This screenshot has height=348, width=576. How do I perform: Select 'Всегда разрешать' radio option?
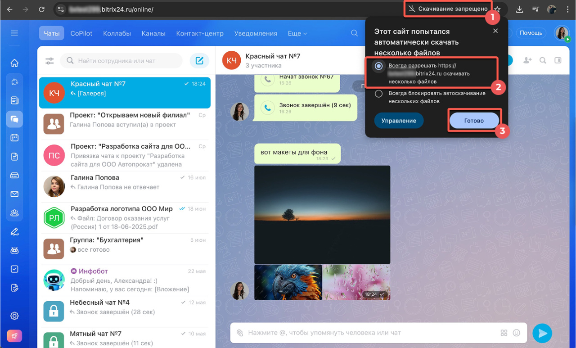click(x=379, y=66)
